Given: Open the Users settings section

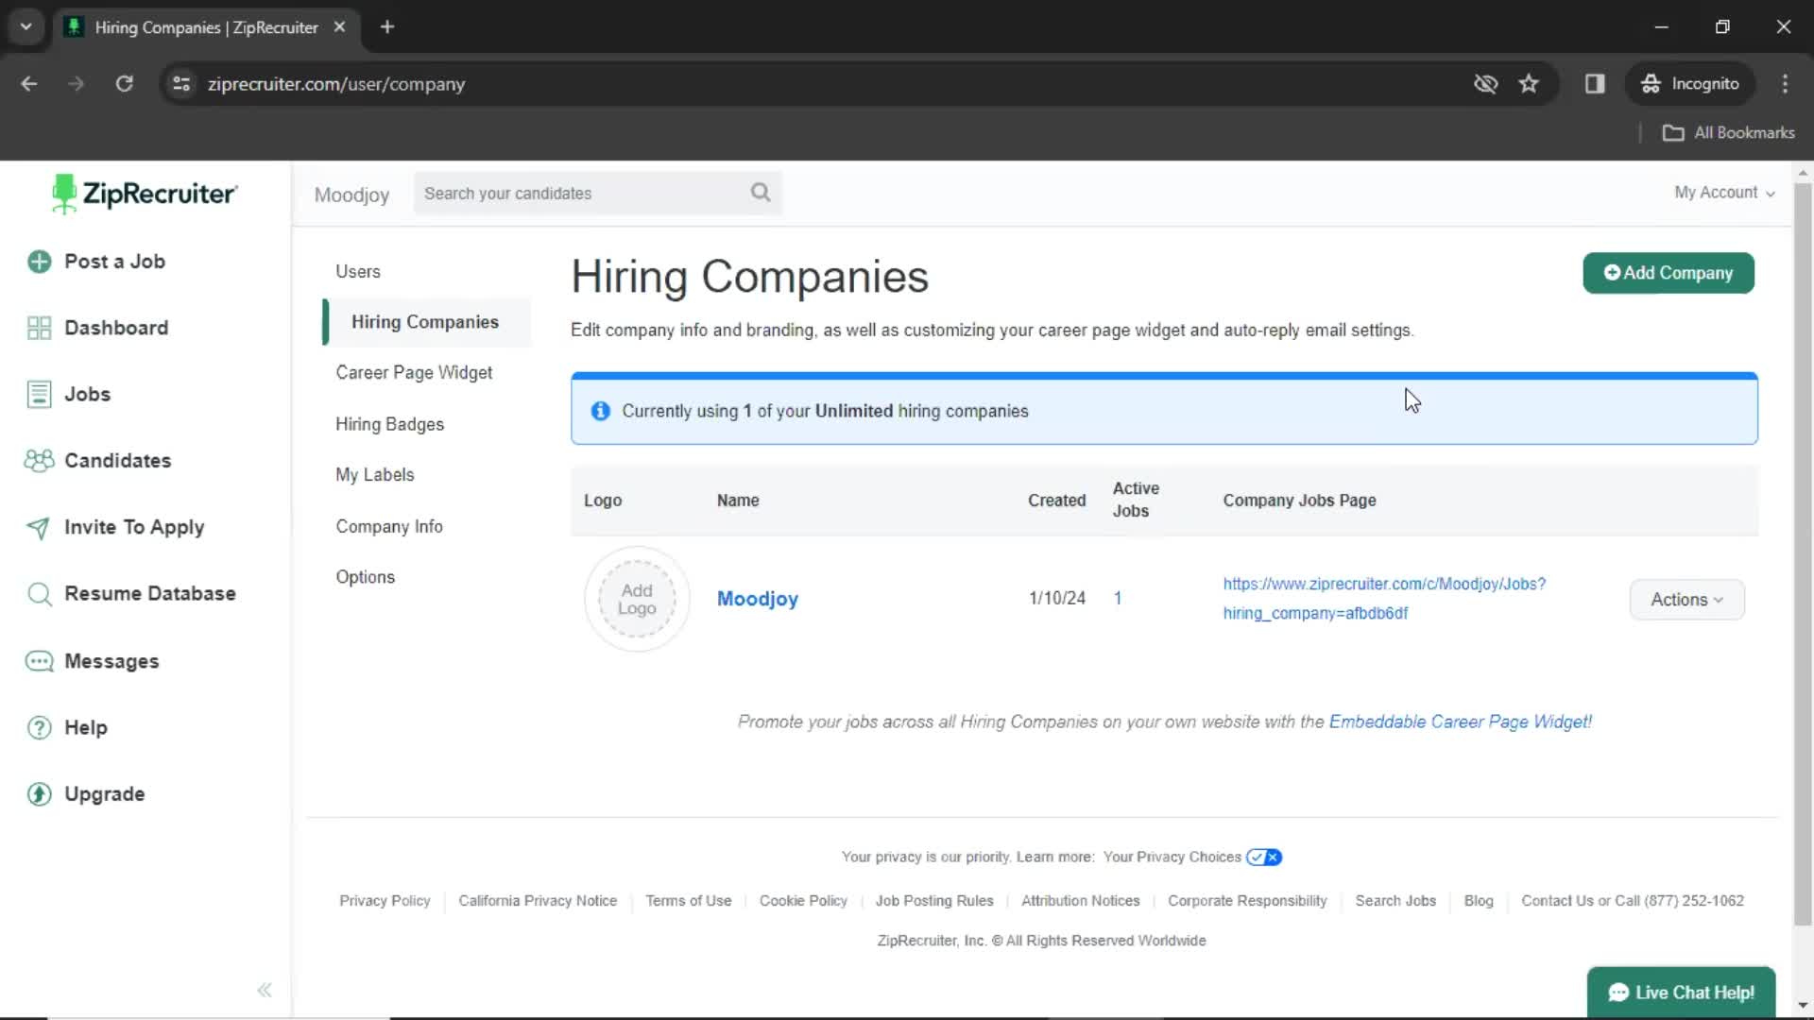Looking at the screenshot, I should pos(358,272).
